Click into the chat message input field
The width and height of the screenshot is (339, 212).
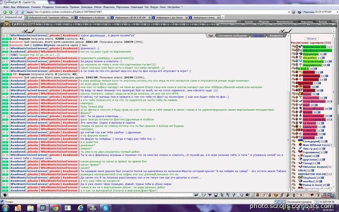101,195
